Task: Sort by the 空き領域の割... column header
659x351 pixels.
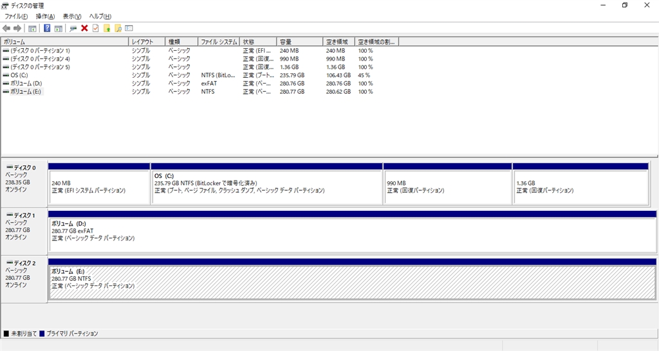Action: click(x=376, y=42)
